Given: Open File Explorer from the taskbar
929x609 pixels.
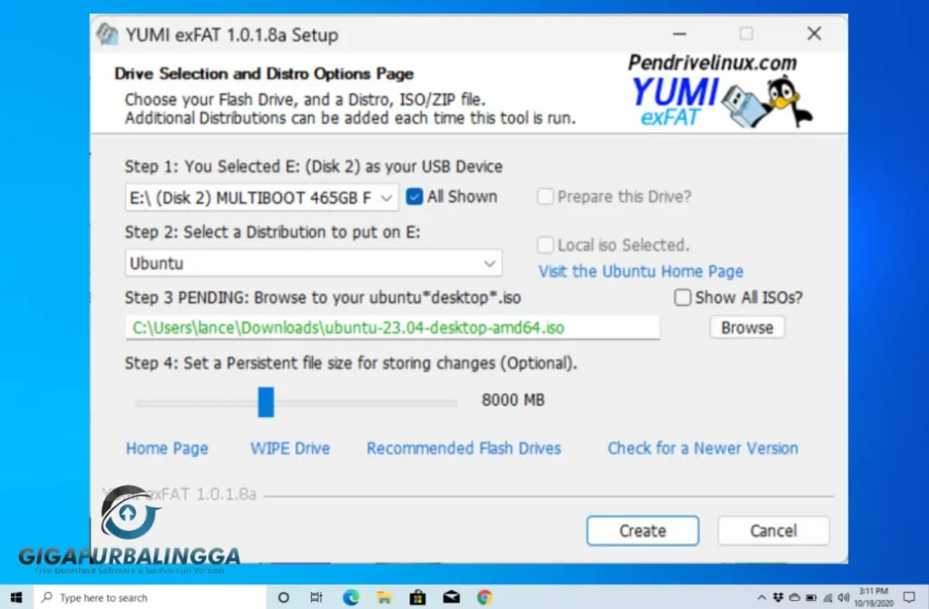Looking at the screenshot, I should pos(384,597).
